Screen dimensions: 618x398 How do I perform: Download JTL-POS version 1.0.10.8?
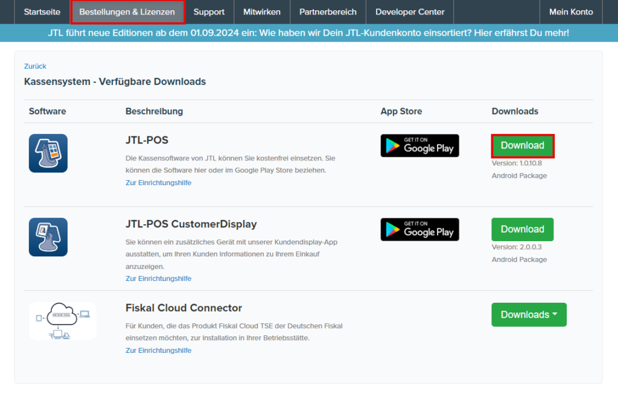tap(522, 145)
